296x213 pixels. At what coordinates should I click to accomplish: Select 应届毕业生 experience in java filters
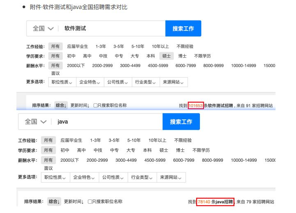point(71,140)
